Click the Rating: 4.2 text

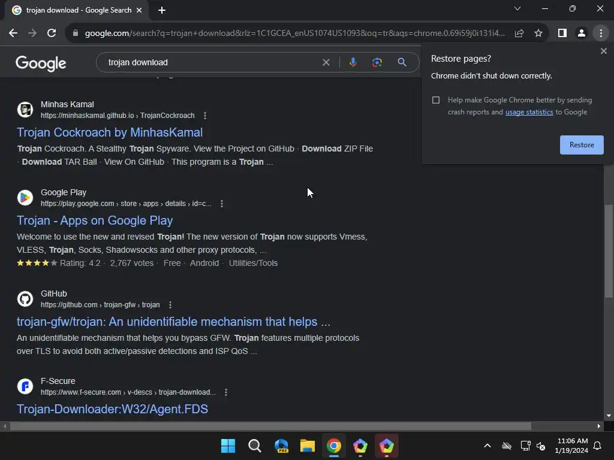click(x=80, y=263)
